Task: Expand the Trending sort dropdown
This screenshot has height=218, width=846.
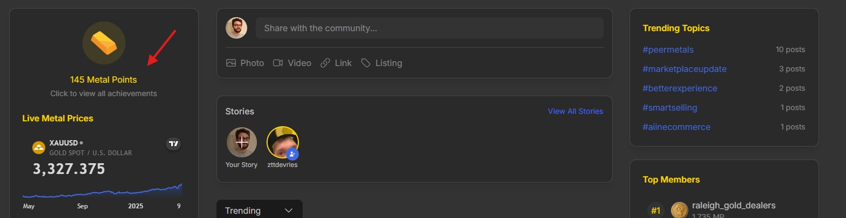Action: click(260, 210)
